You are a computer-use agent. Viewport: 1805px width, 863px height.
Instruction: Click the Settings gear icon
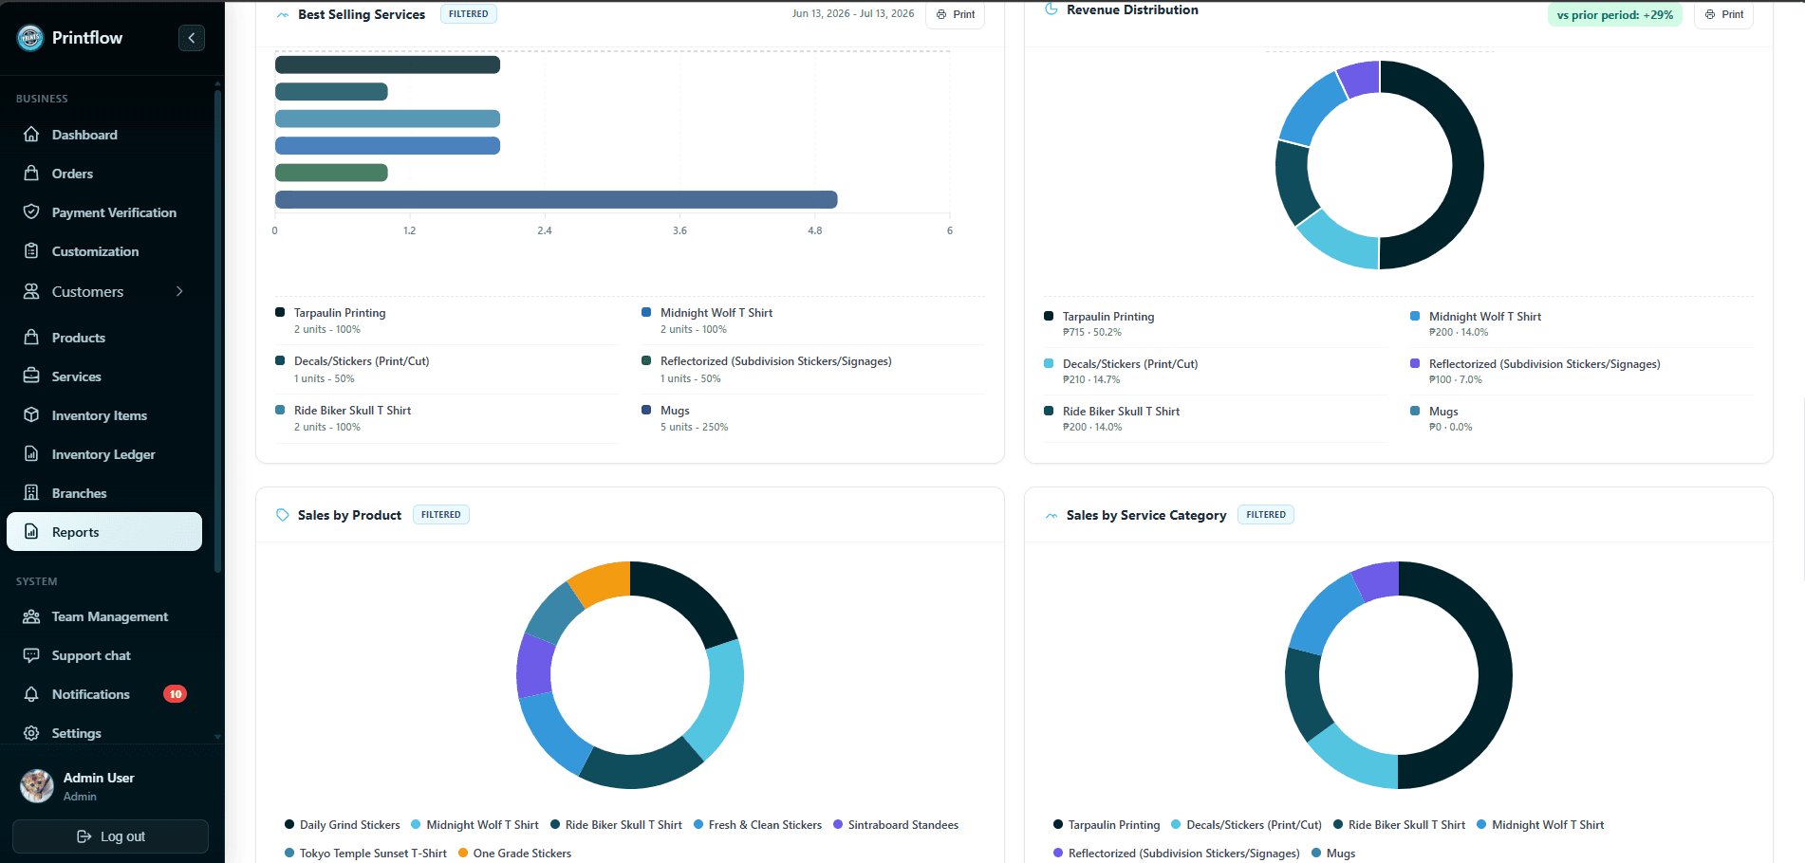click(x=31, y=733)
